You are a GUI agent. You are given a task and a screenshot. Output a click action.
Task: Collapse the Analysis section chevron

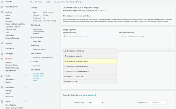click(25, 12)
